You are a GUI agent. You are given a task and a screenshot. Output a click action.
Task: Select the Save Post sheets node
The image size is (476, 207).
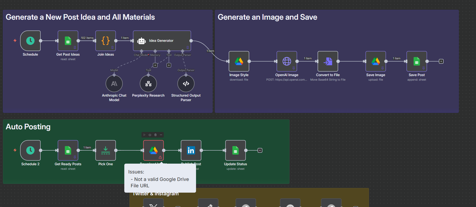[417, 61]
